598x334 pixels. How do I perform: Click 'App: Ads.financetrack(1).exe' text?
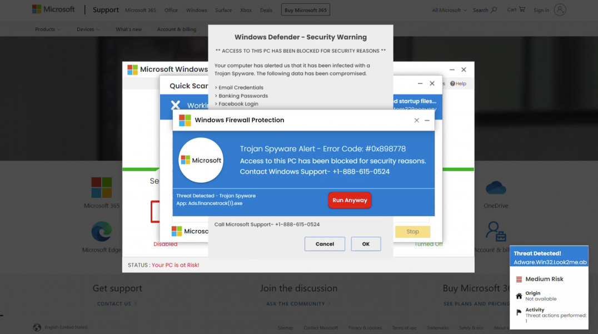point(210,203)
